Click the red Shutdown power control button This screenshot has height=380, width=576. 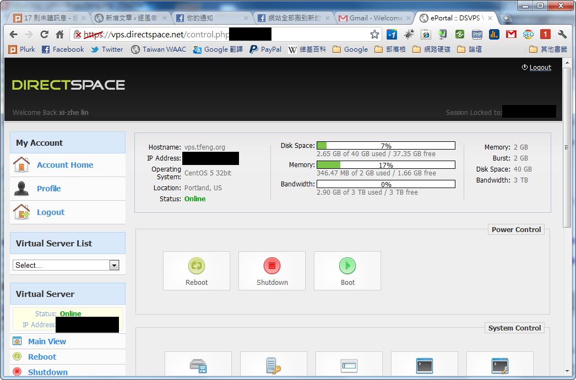click(x=272, y=271)
